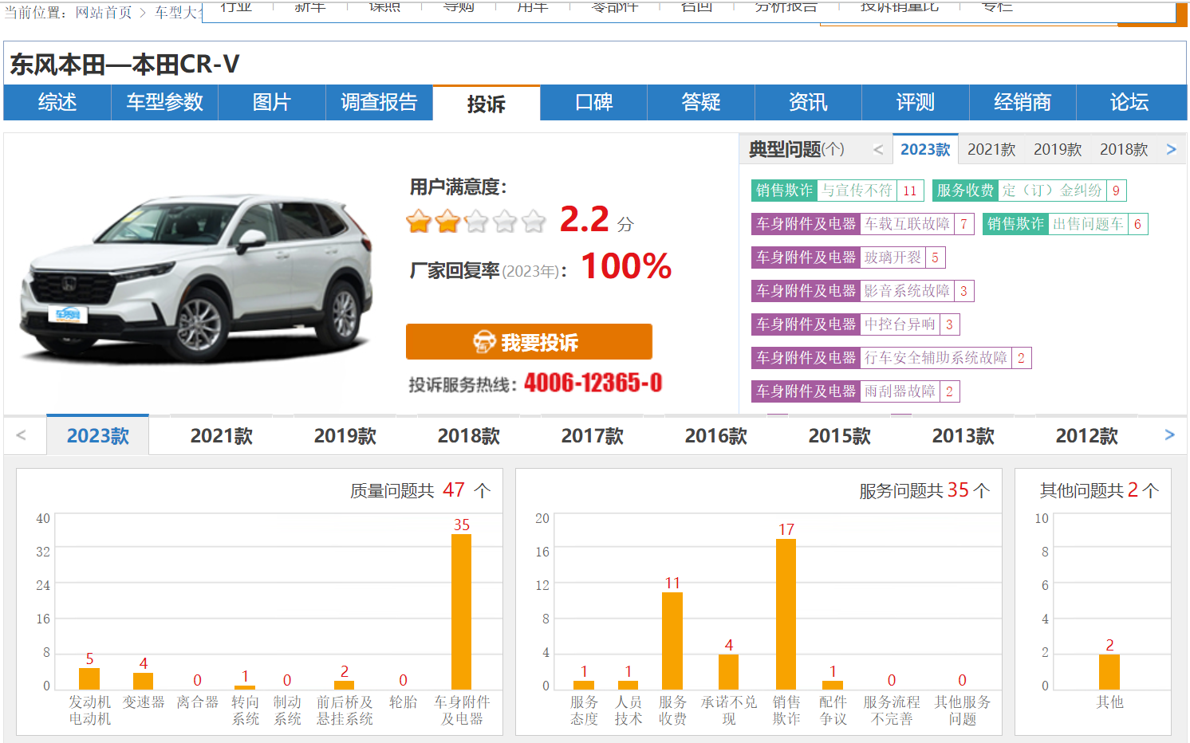Viewport: 1190px width, 743px height.
Task: Go to the 调查报告 tab
Action: coord(379,102)
